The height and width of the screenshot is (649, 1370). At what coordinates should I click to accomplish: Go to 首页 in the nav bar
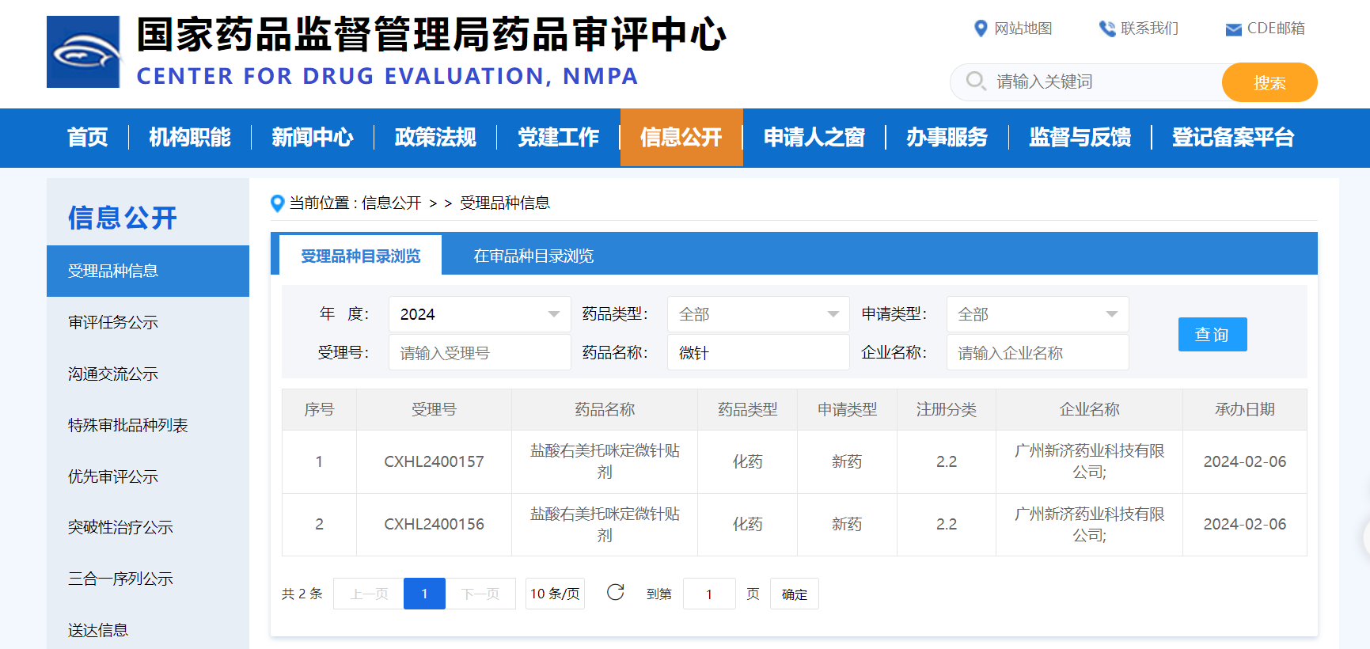pyautogui.click(x=87, y=137)
